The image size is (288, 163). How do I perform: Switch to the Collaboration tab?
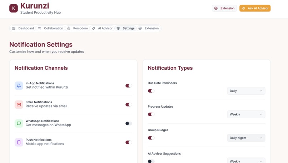coord(50,28)
